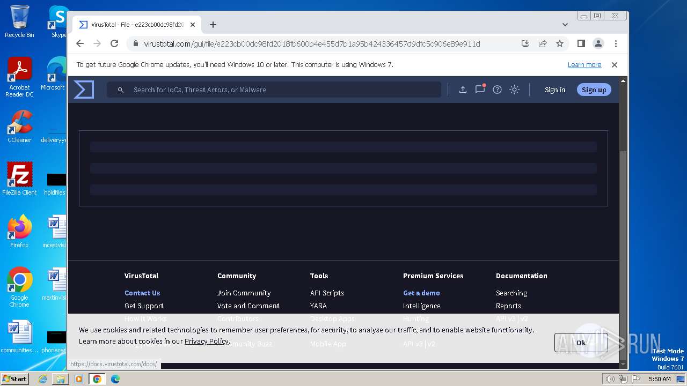Click the Windows Start button
This screenshot has height=386, width=687.
pyautogui.click(x=14, y=379)
